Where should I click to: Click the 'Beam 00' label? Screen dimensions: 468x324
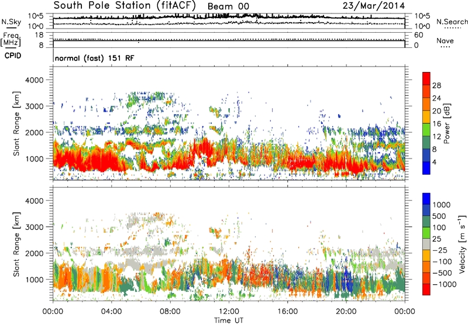(228, 6)
